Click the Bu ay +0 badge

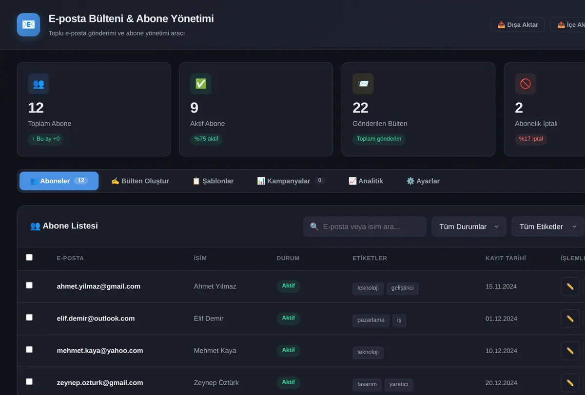pos(46,139)
